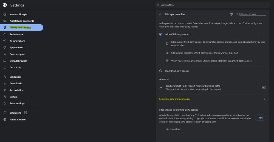Click the Google G icon in sidebar
Viewport: 274px width, 142px height.
point(5,14)
